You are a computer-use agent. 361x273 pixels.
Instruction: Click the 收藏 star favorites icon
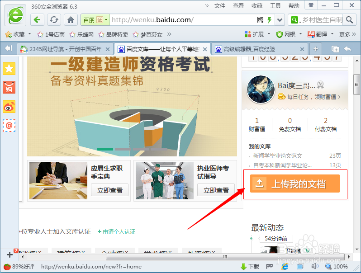(x=9, y=34)
